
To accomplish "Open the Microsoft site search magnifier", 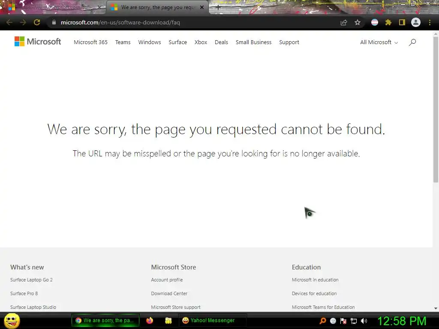I will point(412,42).
